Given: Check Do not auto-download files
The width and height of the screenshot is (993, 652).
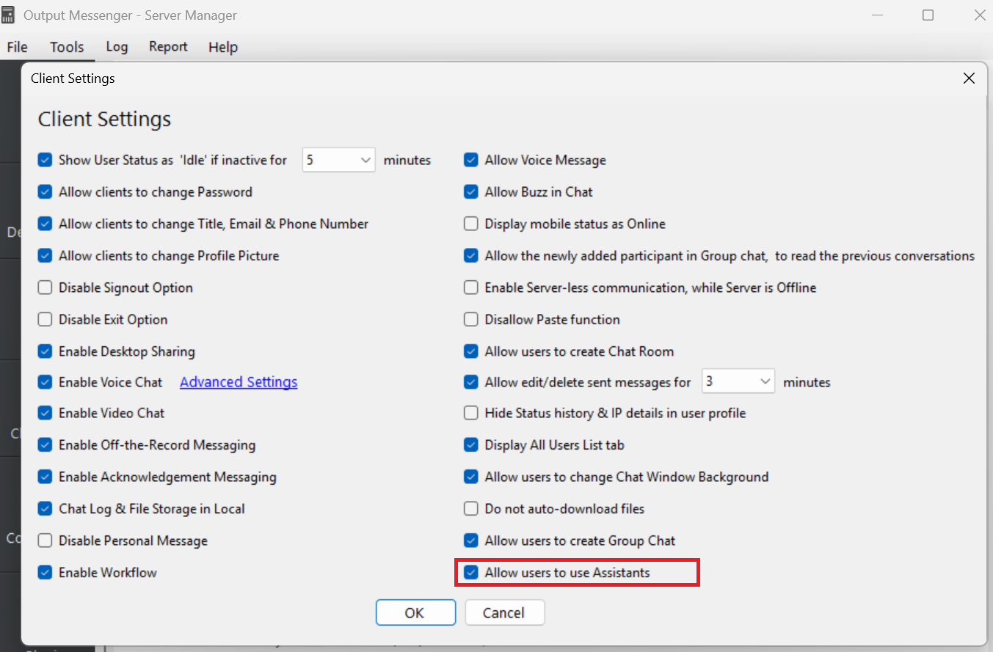Looking at the screenshot, I should (x=471, y=509).
